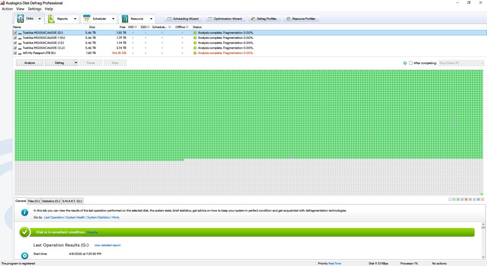Open the Disks toolbar section icon
The image size is (487, 266).
point(21,19)
